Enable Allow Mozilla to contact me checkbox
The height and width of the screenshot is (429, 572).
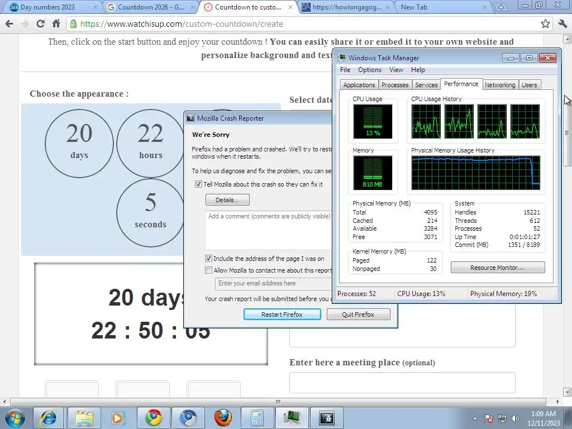point(208,270)
